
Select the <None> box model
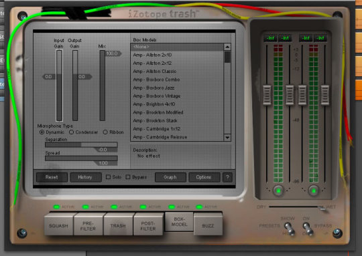(177, 47)
